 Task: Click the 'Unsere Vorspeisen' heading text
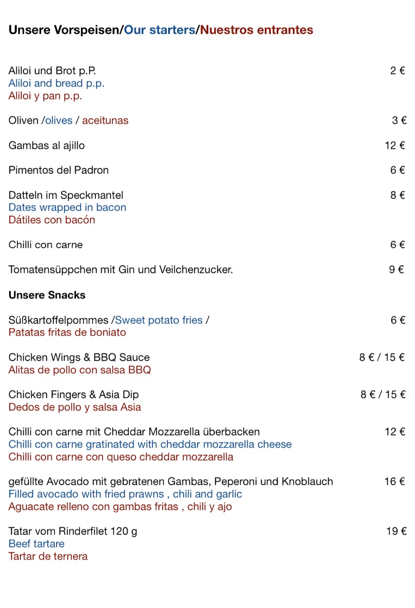click(x=64, y=30)
